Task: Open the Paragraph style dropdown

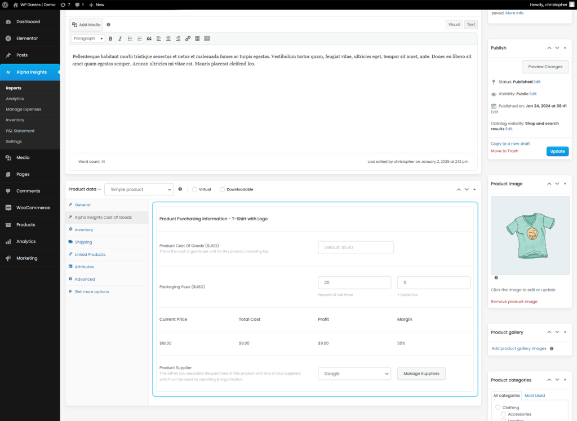Action: (x=88, y=38)
